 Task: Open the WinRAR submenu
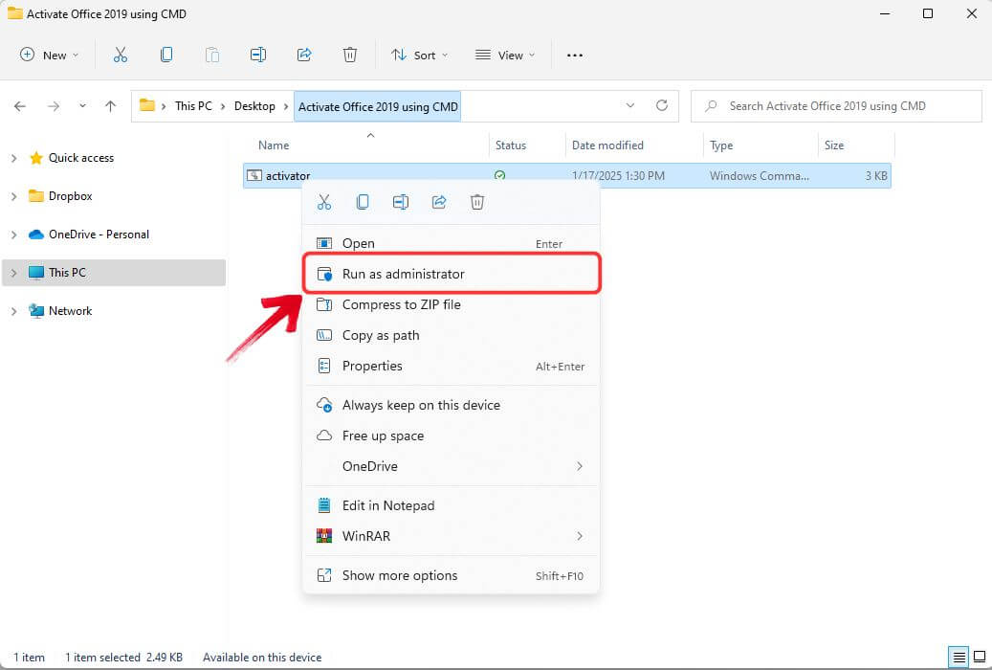(x=451, y=536)
